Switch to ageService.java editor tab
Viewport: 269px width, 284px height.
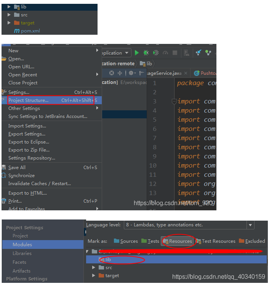point(164,73)
